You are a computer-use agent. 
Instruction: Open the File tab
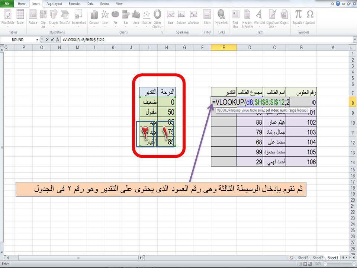point(7,4)
